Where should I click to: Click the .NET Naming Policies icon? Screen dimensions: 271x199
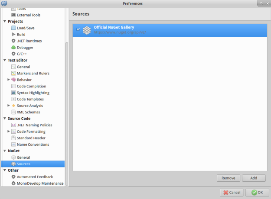coord(13,125)
